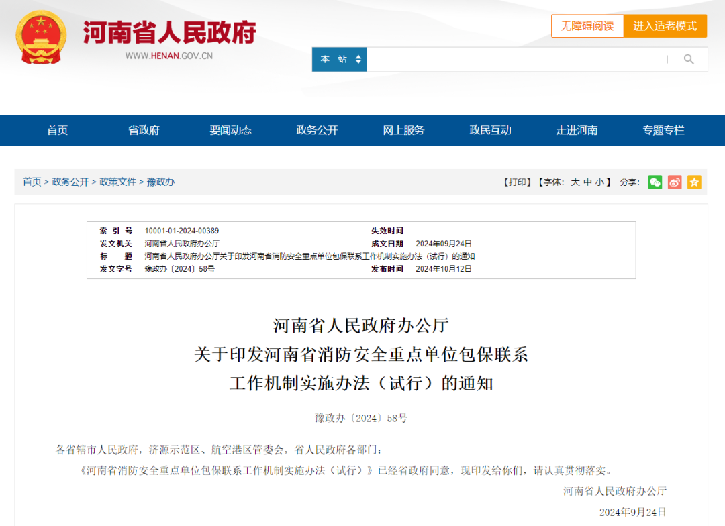Set font size to 大
This screenshot has width=725, height=526.
coord(575,182)
